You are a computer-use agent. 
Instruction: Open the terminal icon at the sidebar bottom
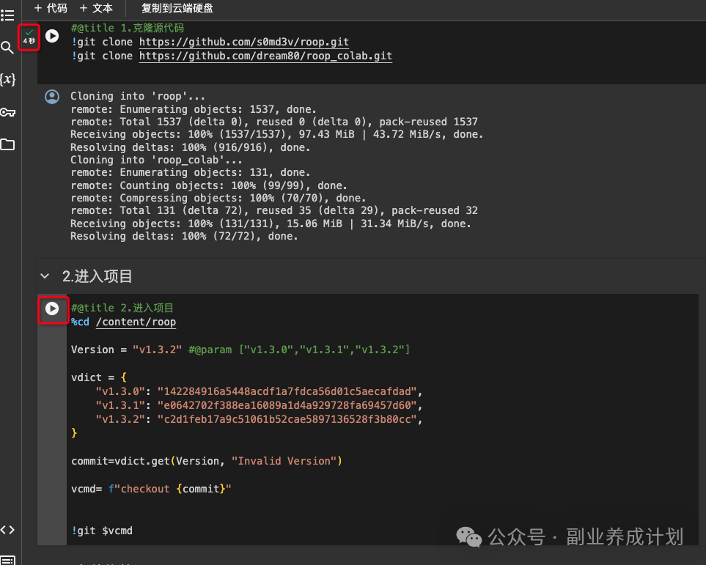point(7,561)
